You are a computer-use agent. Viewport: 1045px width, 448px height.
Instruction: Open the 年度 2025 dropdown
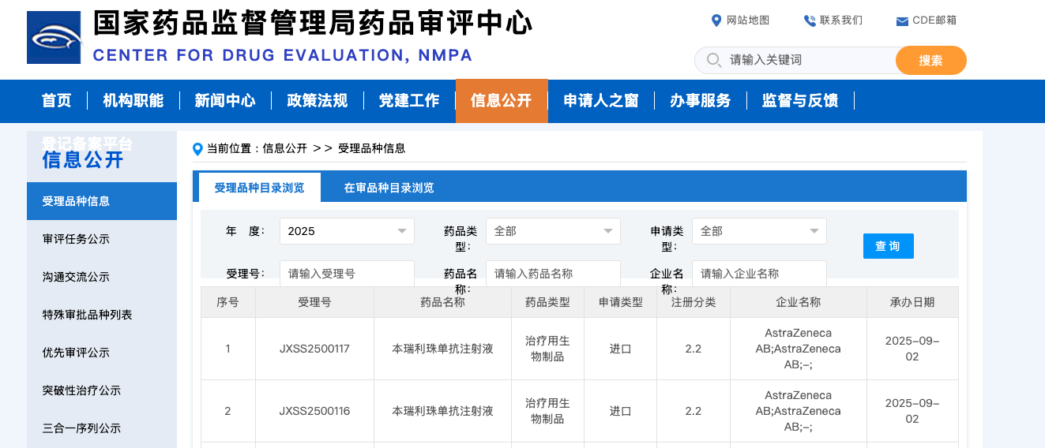click(x=347, y=231)
